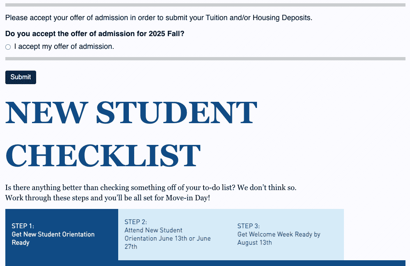Click the 'STEP 1:' label
410x266 pixels.
[x=23, y=226]
